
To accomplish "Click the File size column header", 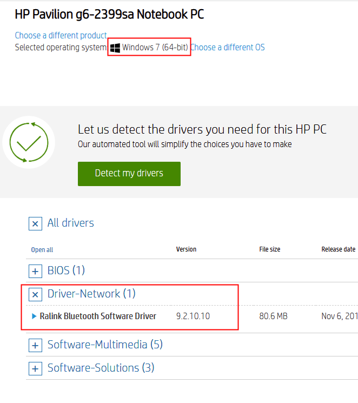I will click(x=270, y=249).
